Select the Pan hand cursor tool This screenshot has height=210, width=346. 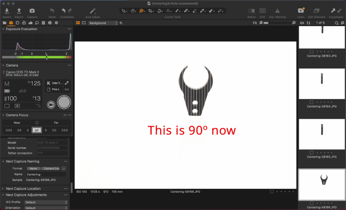(x=133, y=11)
